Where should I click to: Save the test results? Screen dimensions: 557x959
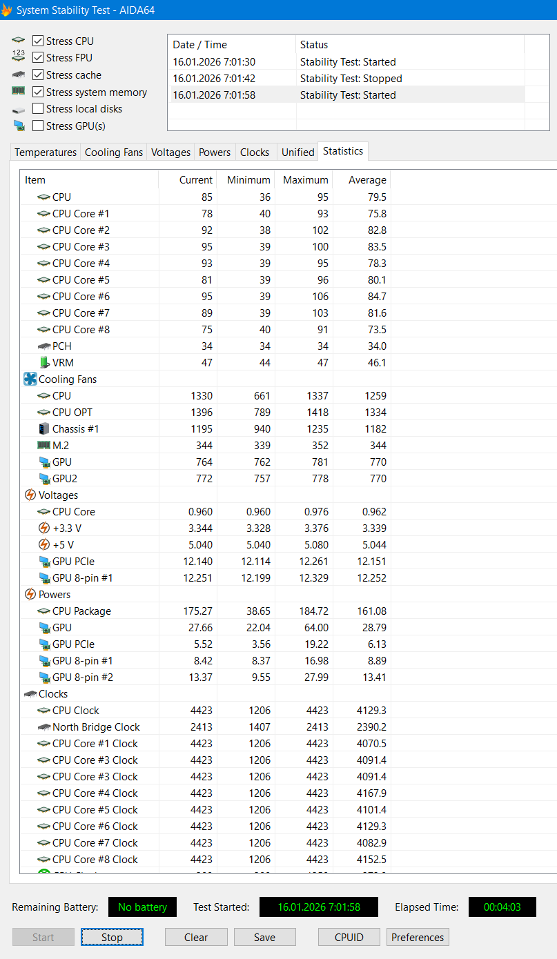[264, 937]
